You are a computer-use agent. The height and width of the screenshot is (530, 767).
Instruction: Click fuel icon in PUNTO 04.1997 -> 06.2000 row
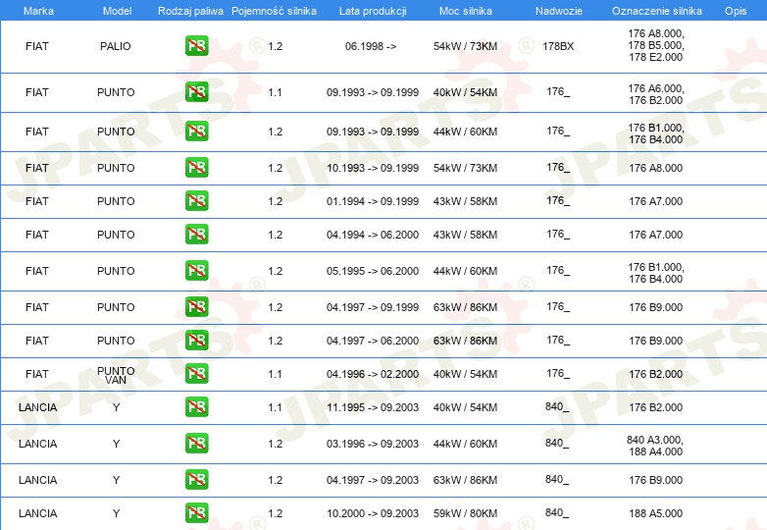[x=196, y=341]
